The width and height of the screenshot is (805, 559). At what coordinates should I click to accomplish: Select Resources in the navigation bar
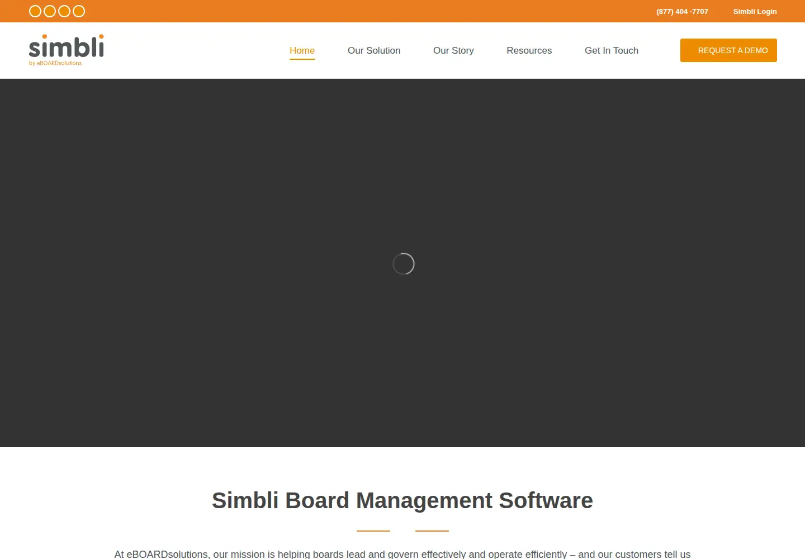(529, 50)
